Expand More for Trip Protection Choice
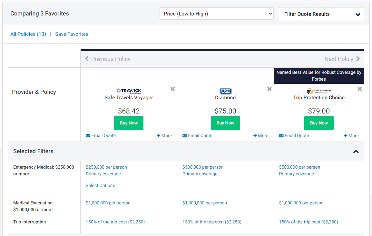Image resolution: width=372 pixels, height=236 pixels. pos(351,136)
